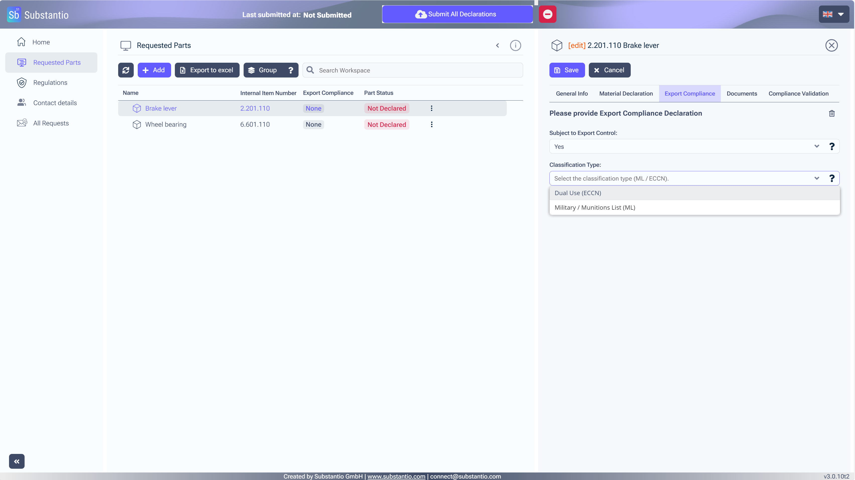This screenshot has height=480, width=855.
Task: Open the three-dot menu for Brake lever
Action: [x=432, y=108]
